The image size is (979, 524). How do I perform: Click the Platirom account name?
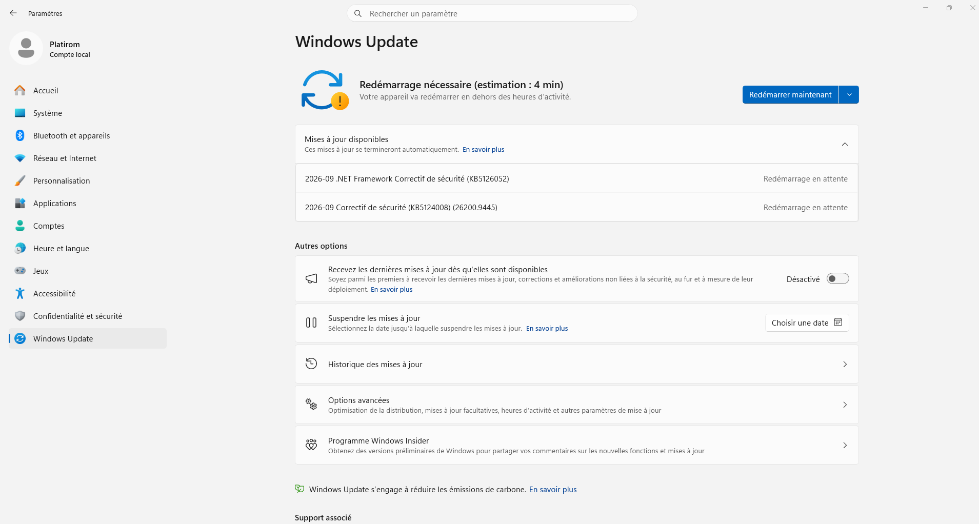(65, 45)
